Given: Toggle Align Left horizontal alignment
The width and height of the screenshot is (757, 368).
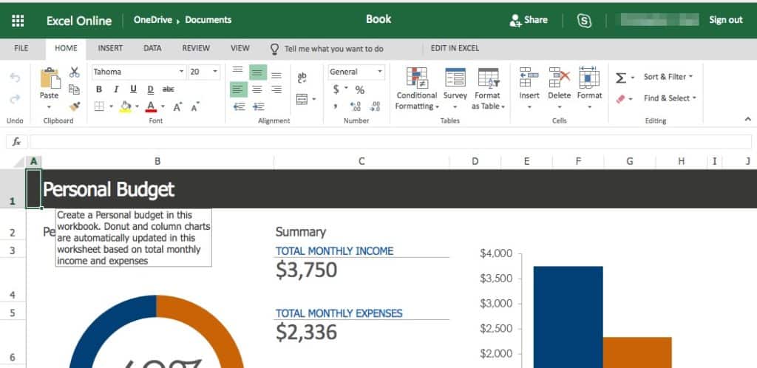Looking at the screenshot, I should (x=239, y=89).
